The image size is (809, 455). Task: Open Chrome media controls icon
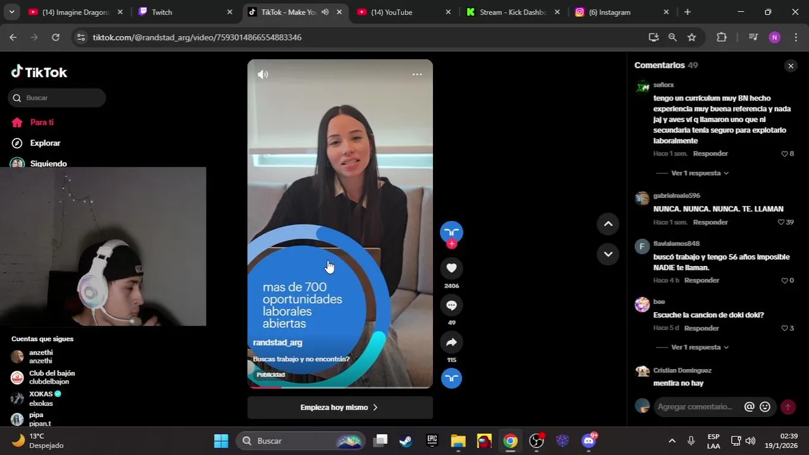(753, 37)
